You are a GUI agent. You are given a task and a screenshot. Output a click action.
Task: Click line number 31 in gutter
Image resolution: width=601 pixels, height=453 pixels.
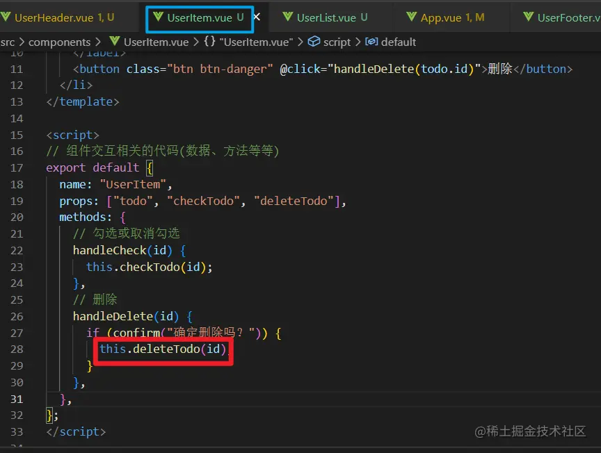[x=17, y=400]
